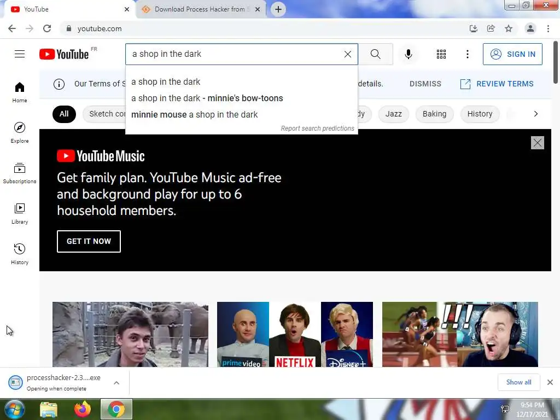This screenshot has height=420, width=560.
Task: Open the Prime Video Netflix Disney thumbnail
Action: (x=295, y=334)
